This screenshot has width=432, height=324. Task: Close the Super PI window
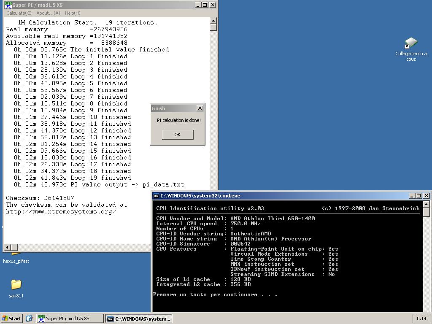[x=213, y=5]
